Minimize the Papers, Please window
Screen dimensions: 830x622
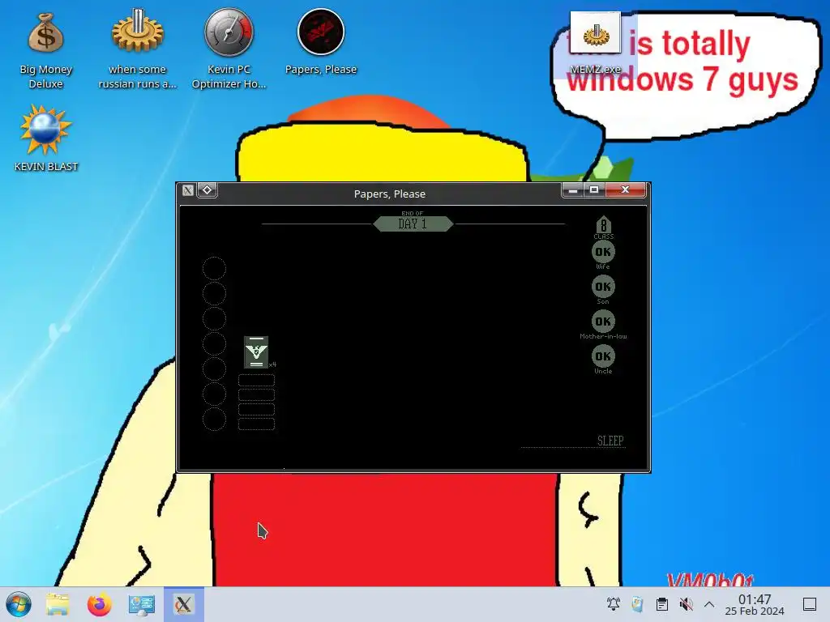tap(573, 190)
